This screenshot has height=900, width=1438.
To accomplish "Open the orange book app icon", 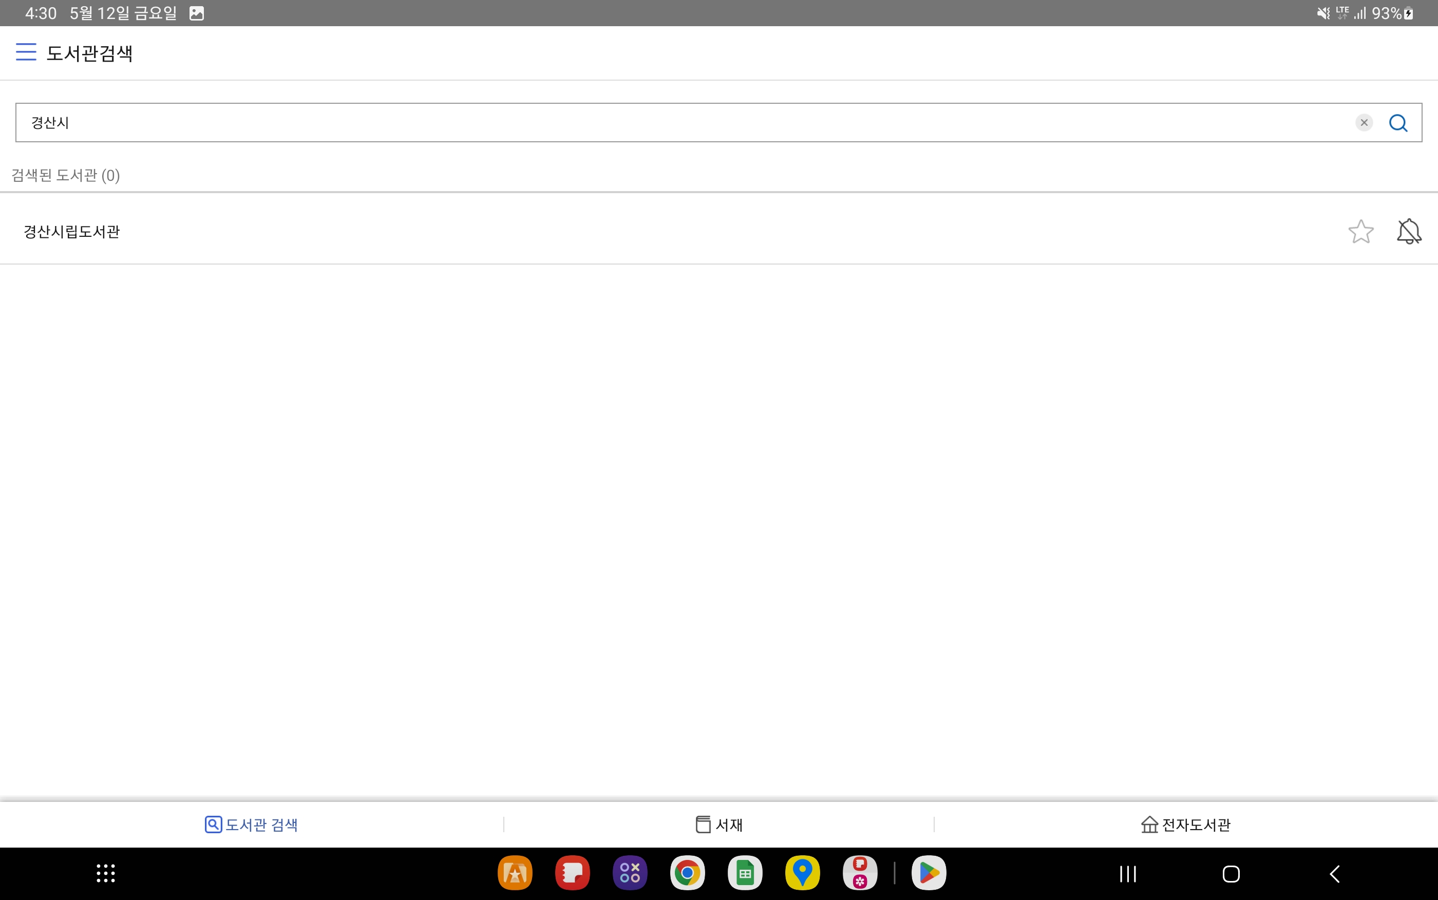I will [x=515, y=873].
